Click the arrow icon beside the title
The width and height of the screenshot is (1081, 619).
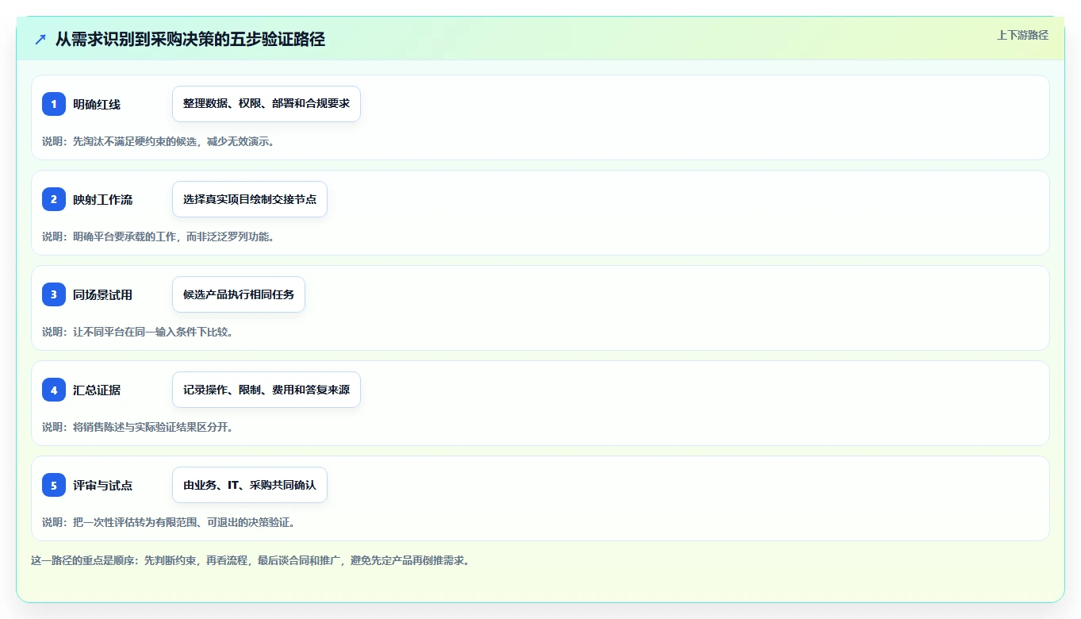[40, 39]
